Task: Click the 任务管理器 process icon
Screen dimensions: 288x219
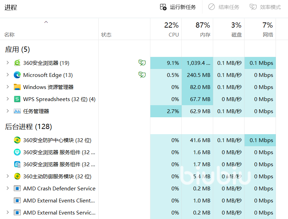Action: tap(17, 111)
